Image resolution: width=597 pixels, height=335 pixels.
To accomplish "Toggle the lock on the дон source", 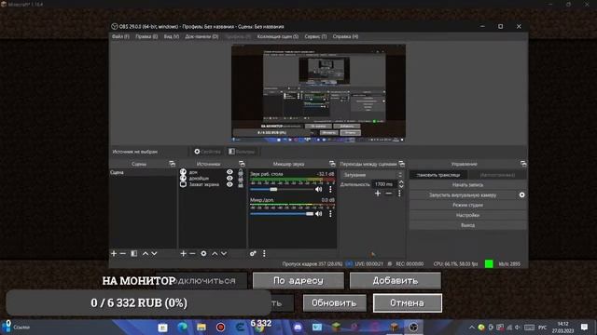I will (241, 172).
